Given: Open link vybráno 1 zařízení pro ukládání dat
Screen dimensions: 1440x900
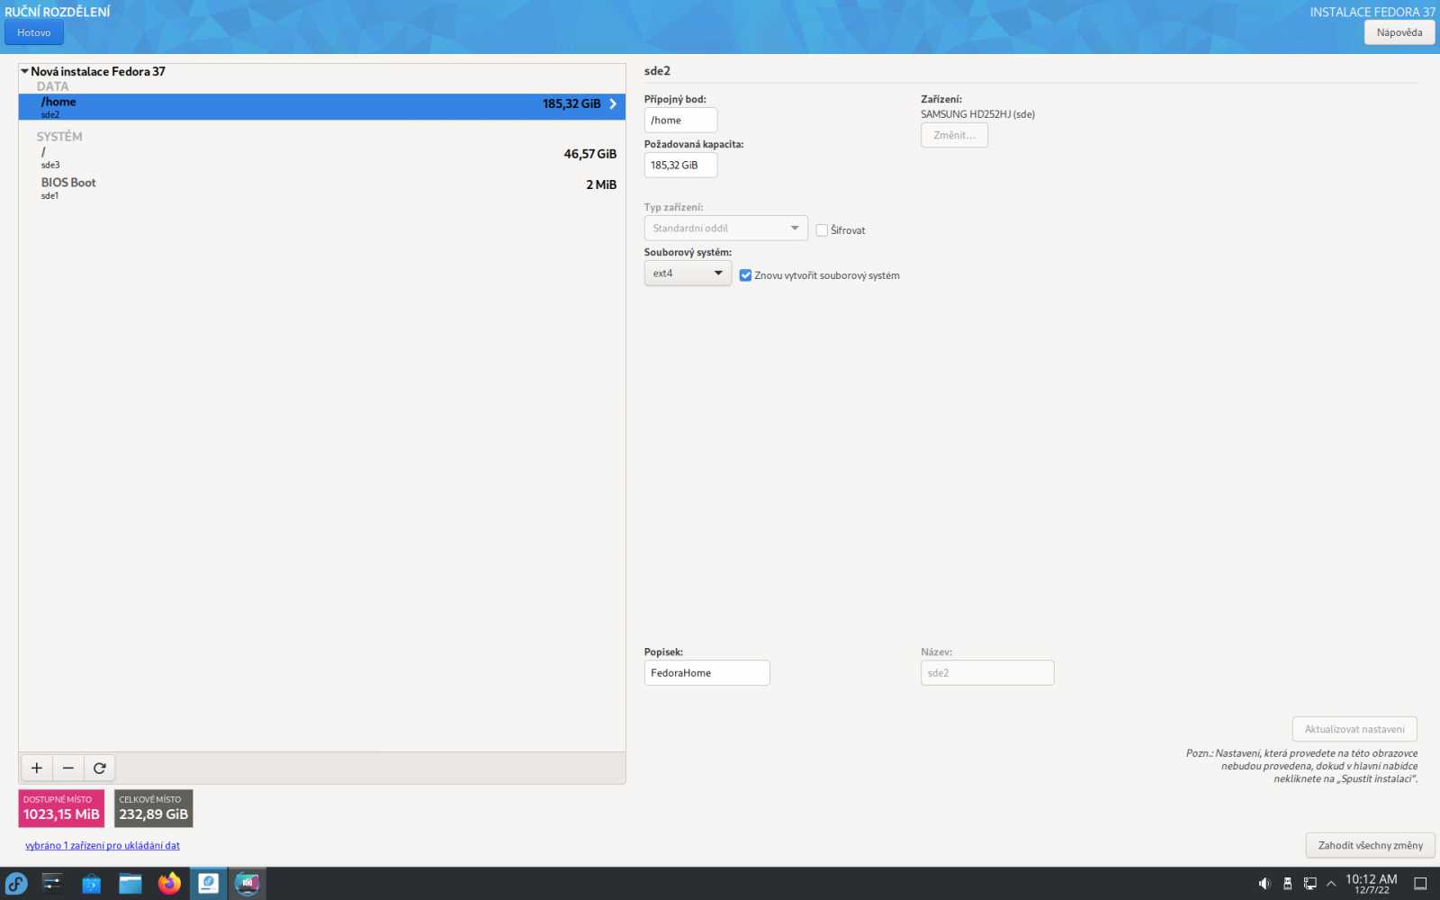Looking at the screenshot, I should (x=103, y=845).
